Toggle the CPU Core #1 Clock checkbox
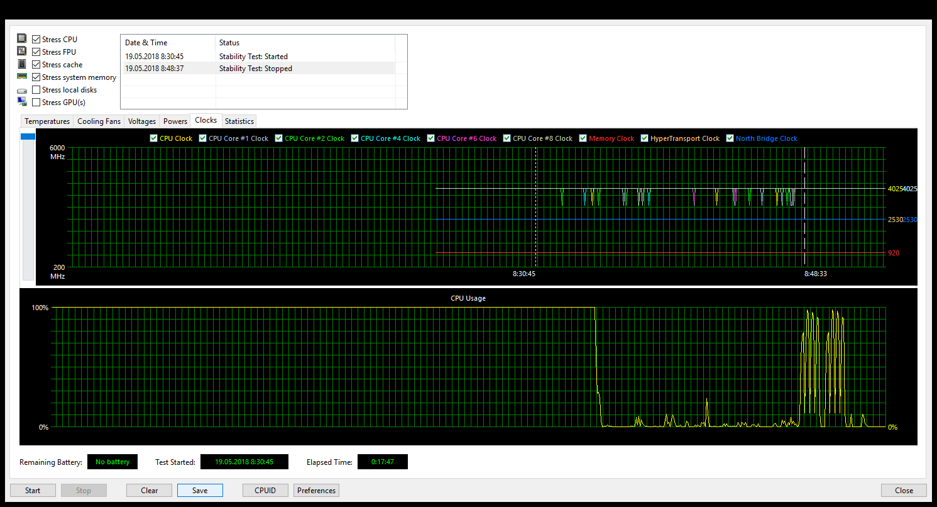This screenshot has height=507, width=937. tap(202, 138)
